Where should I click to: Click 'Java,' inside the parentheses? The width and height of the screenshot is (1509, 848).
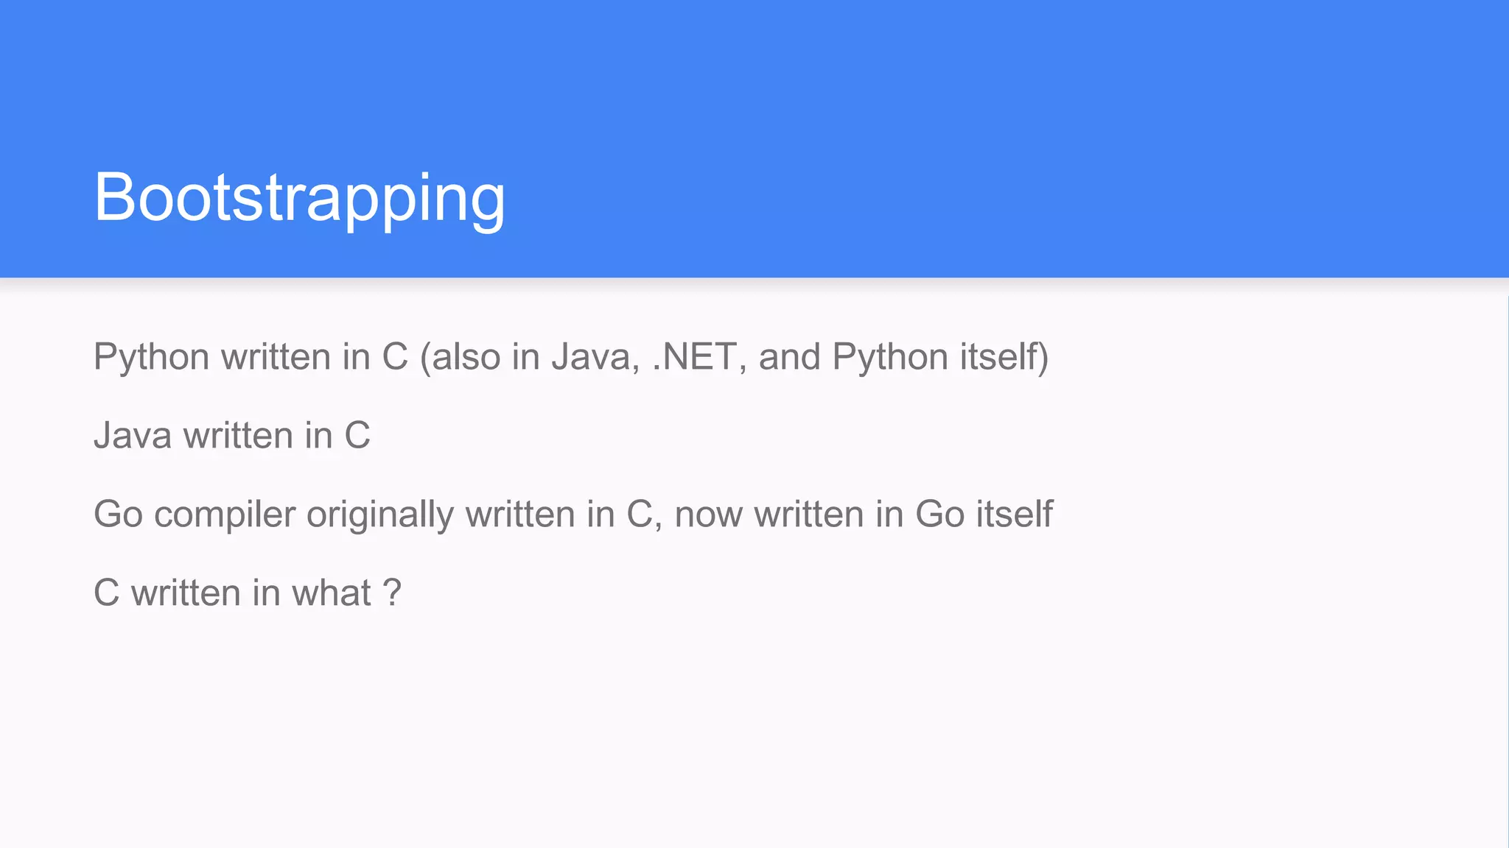coord(595,358)
